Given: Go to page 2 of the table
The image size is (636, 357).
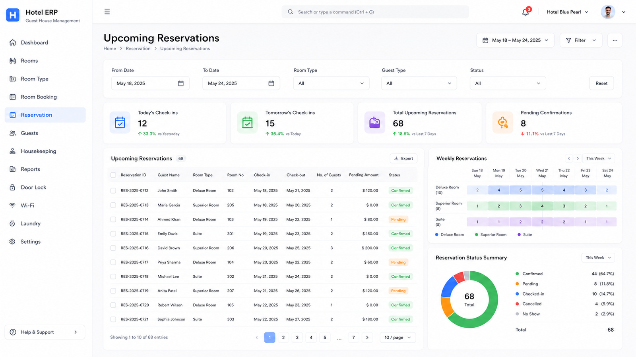Looking at the screenshot, I should click(283, 338).
